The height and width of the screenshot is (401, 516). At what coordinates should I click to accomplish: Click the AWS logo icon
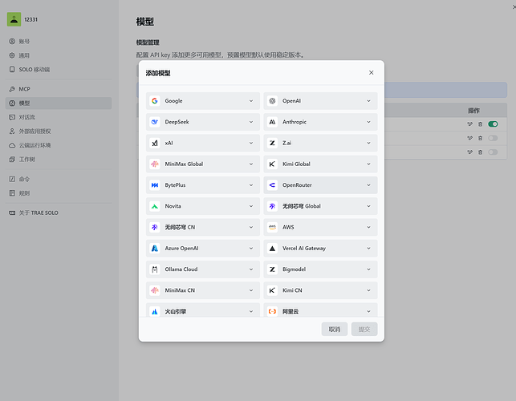tap(272, 227)
